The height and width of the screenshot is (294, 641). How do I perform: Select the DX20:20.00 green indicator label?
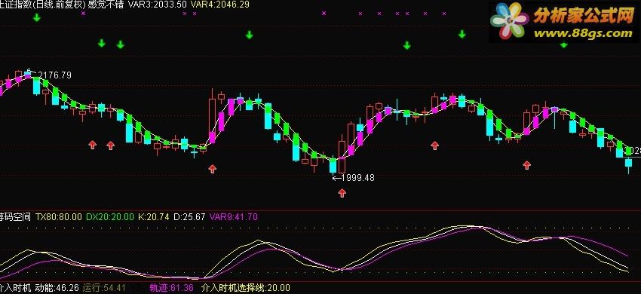(110, 216)
